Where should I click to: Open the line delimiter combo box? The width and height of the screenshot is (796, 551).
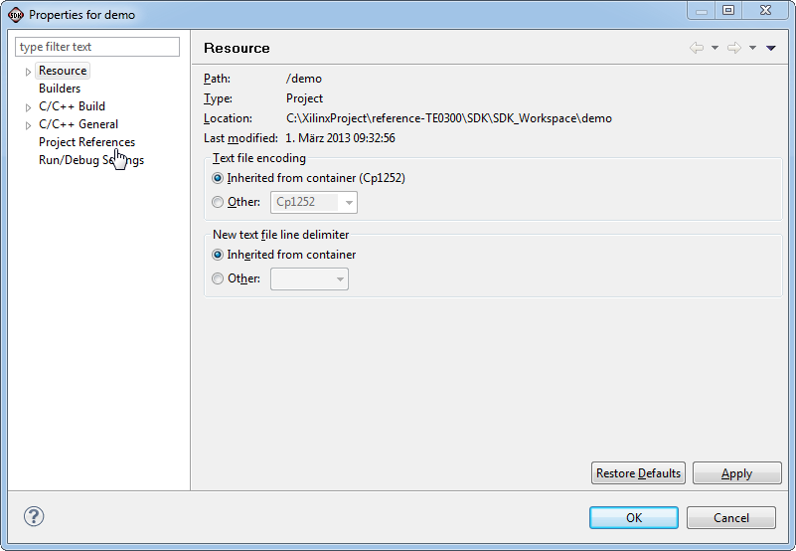click(x=309, y=279)
